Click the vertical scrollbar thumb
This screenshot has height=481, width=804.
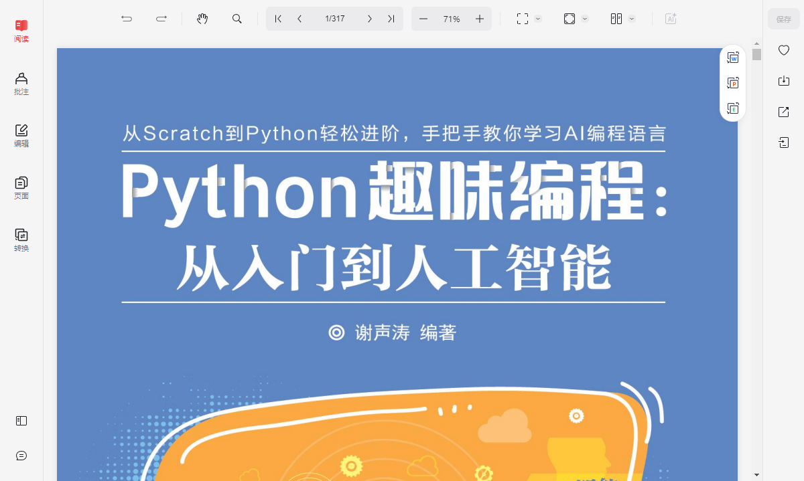(756, 54)
